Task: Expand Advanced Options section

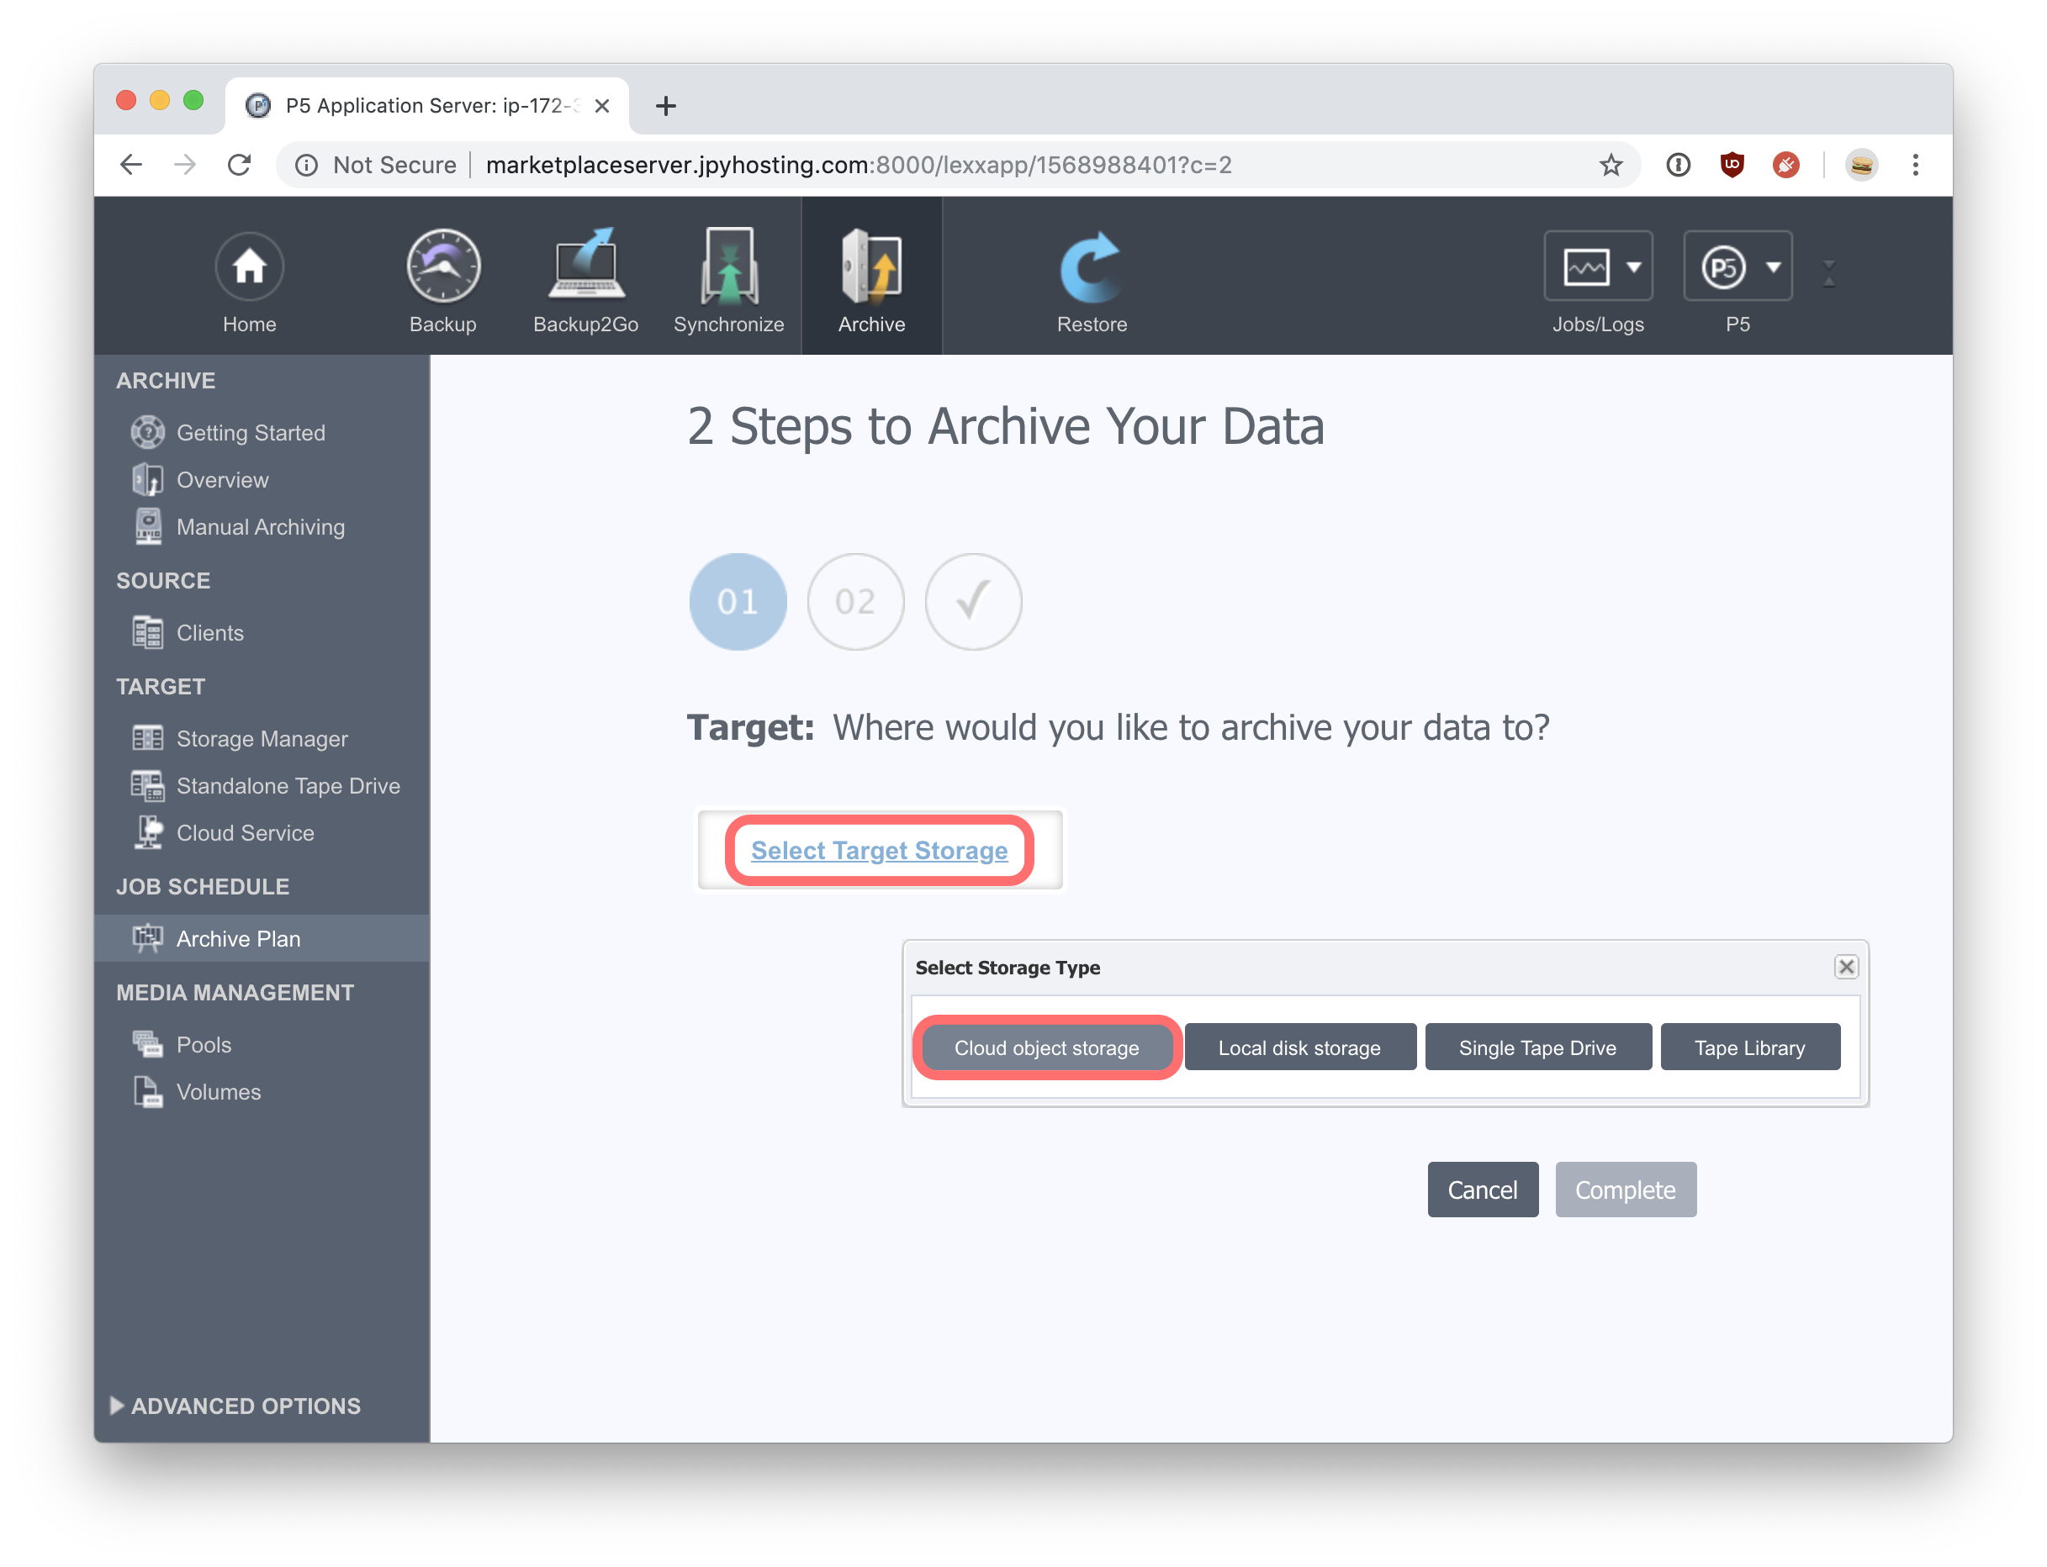Action: [236, 1406]
